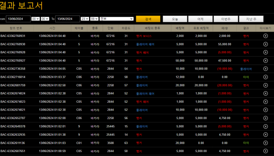This screenshot has width=274, height=156.
Task: Edit the To date field
Action: pos(68,19)
